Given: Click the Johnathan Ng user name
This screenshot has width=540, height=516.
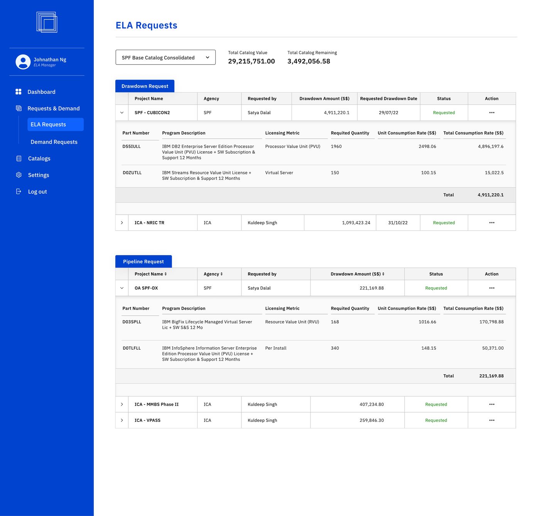Looking at the screenshot, I should click(50, 59).
